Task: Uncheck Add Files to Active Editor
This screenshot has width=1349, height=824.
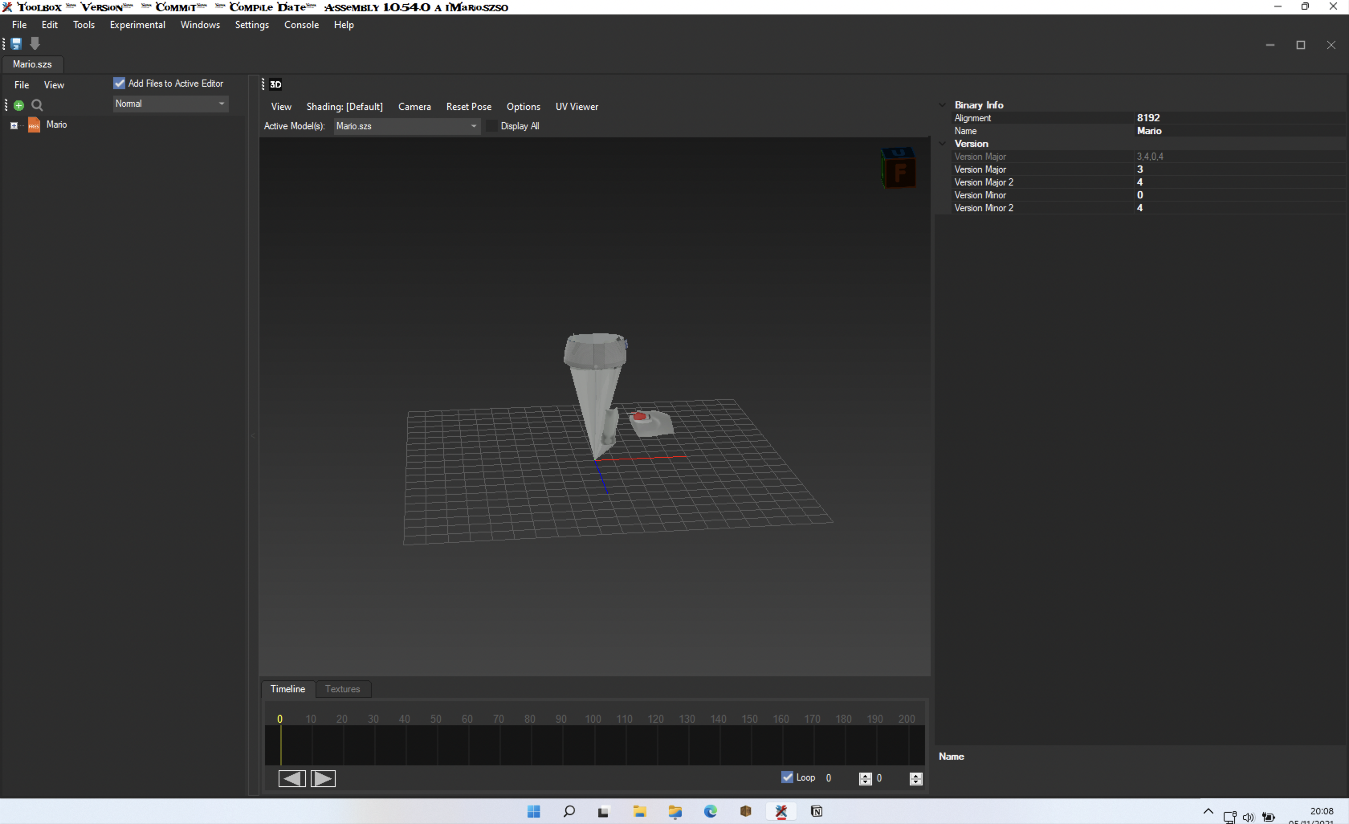Action: click(119, 83)
